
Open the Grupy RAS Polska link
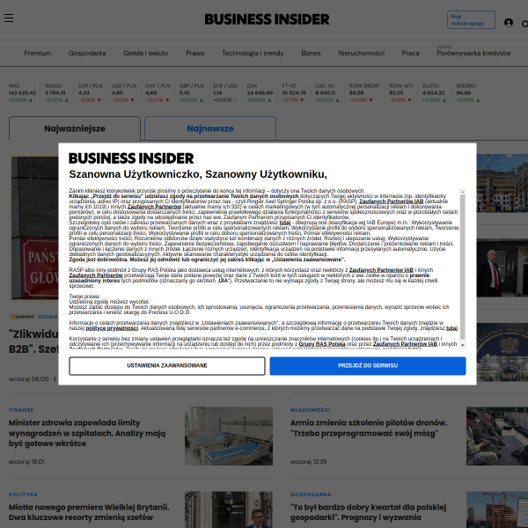point(322,344)
